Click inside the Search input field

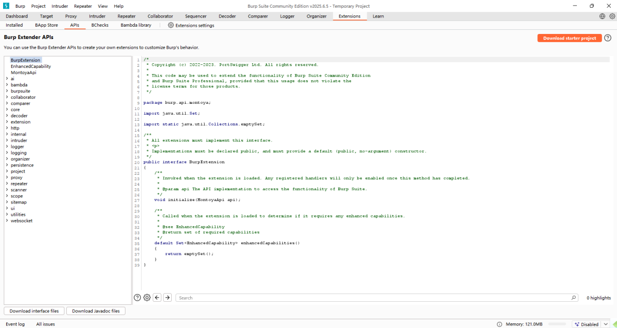click(x=308, y=297)
